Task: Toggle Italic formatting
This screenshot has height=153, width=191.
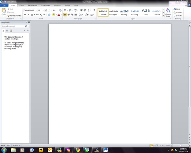Action: click(28, 15)
